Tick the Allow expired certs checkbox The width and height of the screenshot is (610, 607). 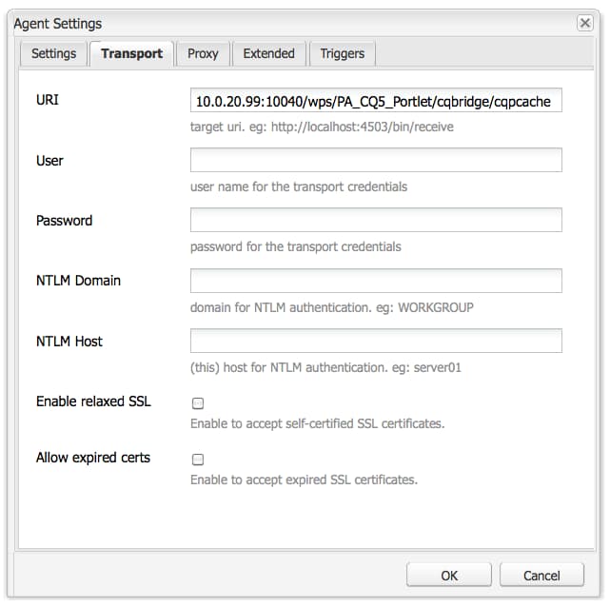[198, 460]
